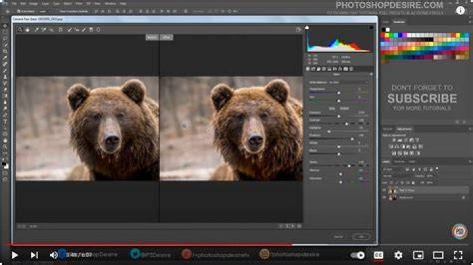Click the Default tone link
The width and height of the screenshot is (473, 265).
[x=344, y=108]
